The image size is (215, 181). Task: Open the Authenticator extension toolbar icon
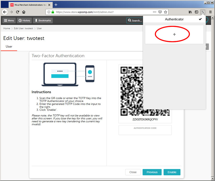(203, 12)
